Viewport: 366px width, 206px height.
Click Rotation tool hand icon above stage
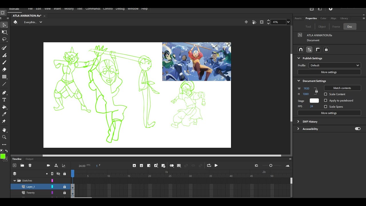pos(254,22)
